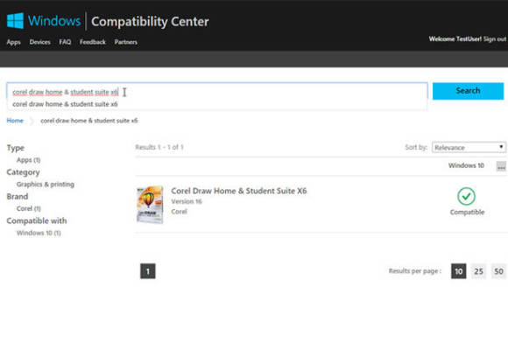Open the Sort by Relevance dropdown
The height and width of the screenshot is (344, 508).
point(469,147)
